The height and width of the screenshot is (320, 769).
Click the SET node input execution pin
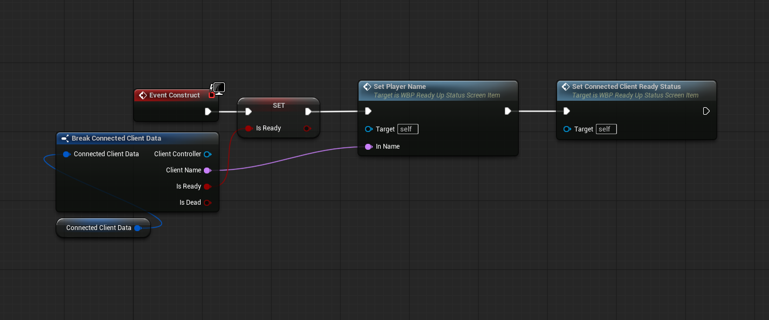point(248,112)
